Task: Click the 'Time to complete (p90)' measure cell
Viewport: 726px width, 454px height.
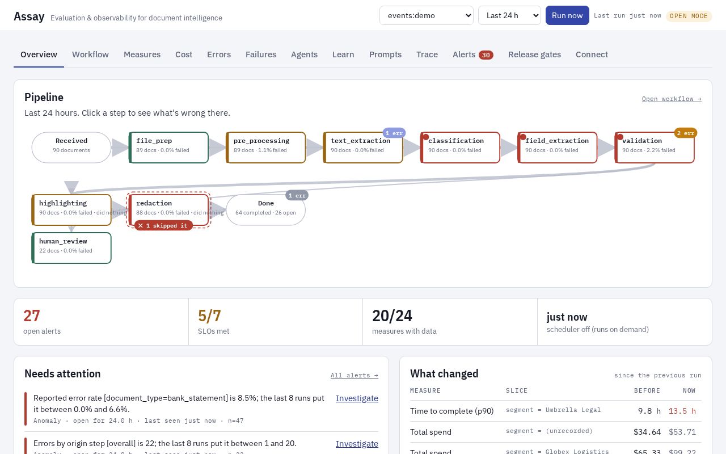Action: coord(452,411)
